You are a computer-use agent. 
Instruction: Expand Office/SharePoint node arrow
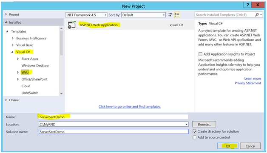(18, 79)
